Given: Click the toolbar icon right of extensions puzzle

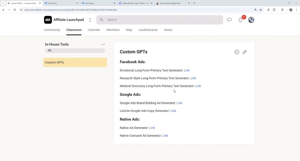Looking at the screenshot, I should coord(282,10).
